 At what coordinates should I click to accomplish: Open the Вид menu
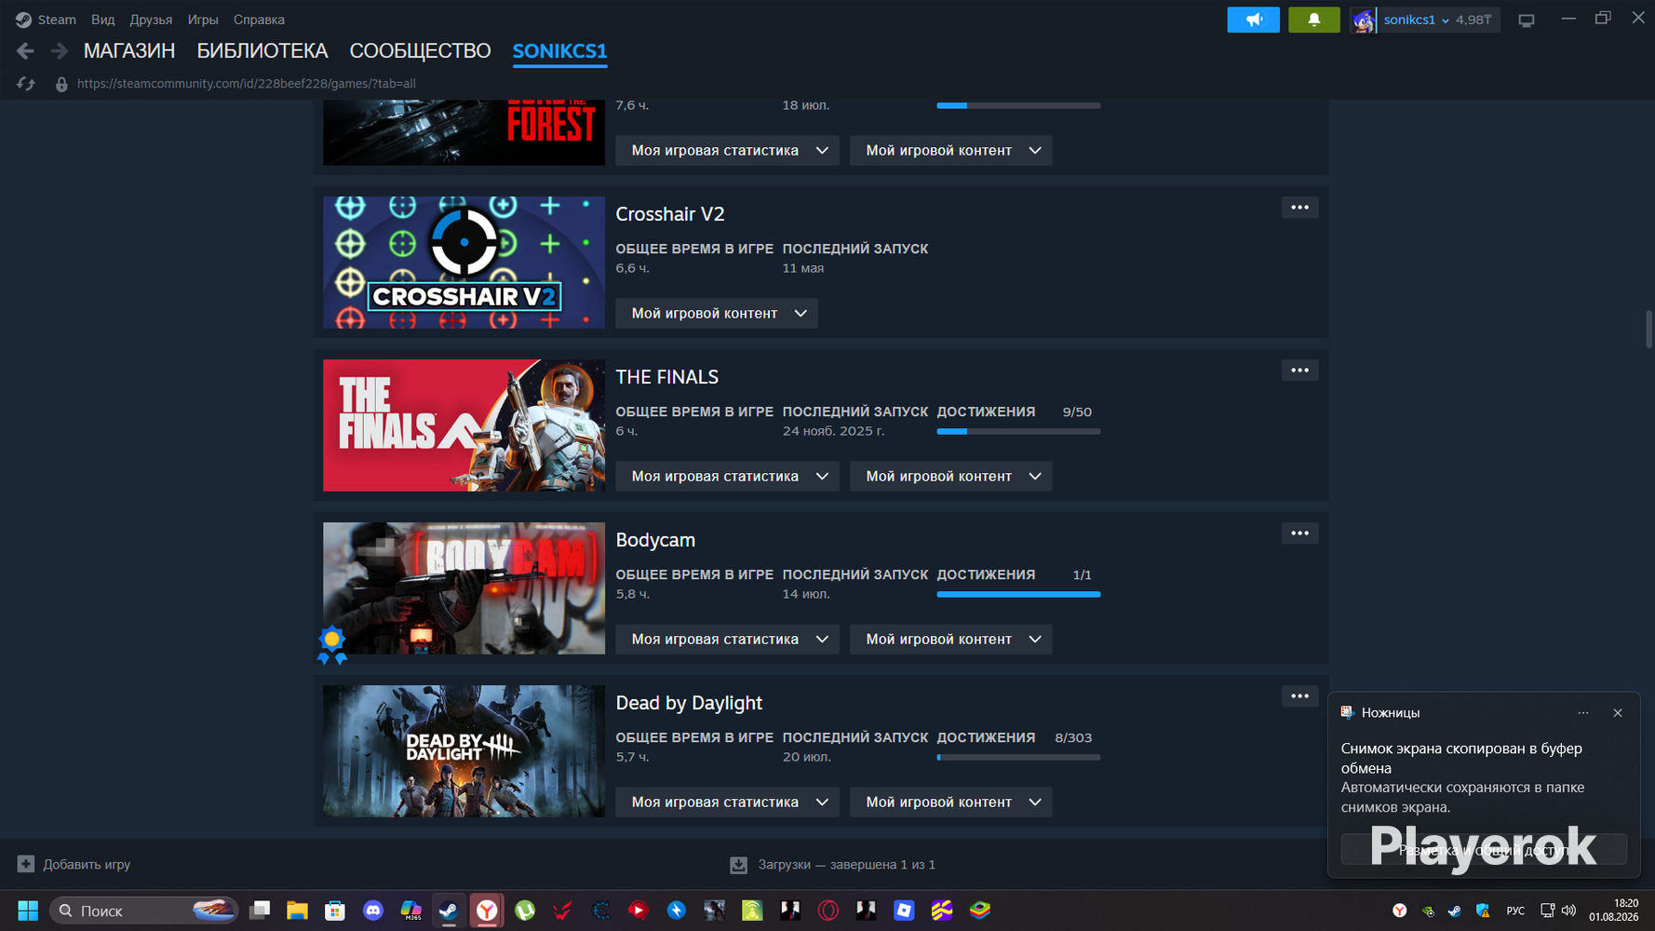[x=103, y=20]
